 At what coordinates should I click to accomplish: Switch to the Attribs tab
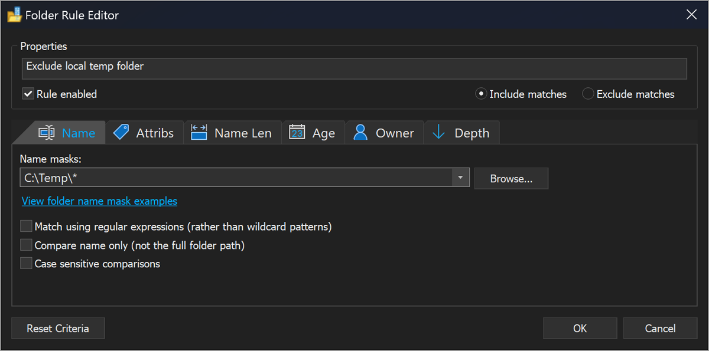[144, 132]
